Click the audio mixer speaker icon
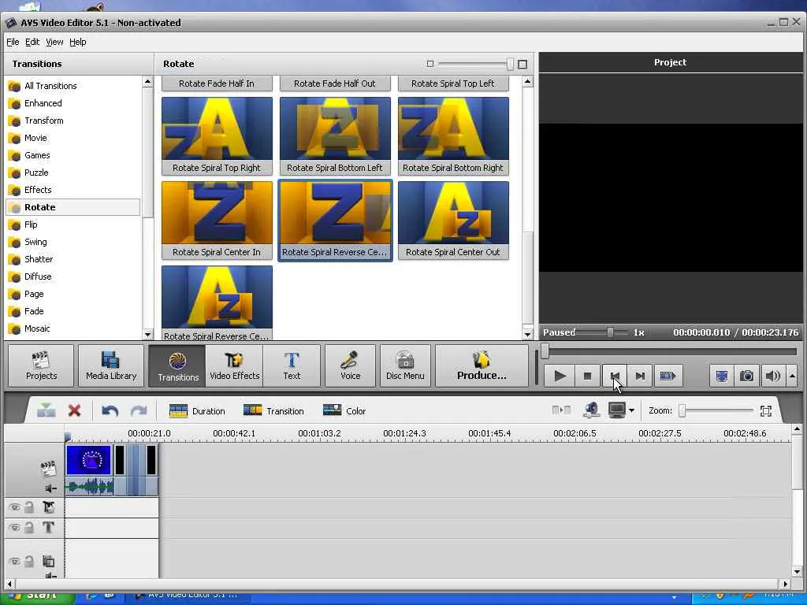 tap(592, 410)
